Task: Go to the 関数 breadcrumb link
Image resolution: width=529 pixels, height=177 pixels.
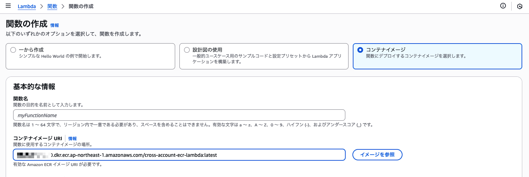Action: tap(52, 6)
